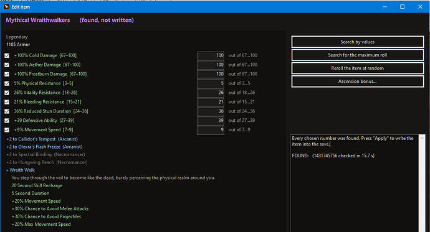Disable the Vitality Resistance checkbox
The image size is (430, 232).
pos(7,93)
